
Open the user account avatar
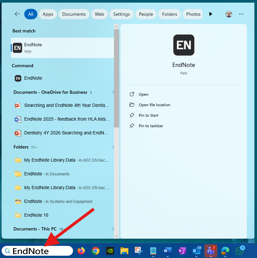(x=229, y=14)
